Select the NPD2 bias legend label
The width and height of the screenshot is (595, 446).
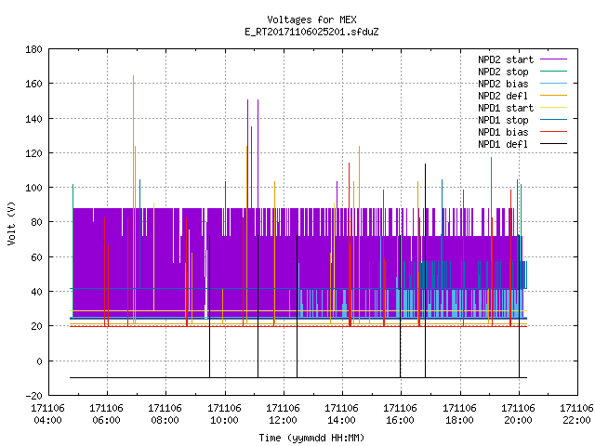pos(503,84)
